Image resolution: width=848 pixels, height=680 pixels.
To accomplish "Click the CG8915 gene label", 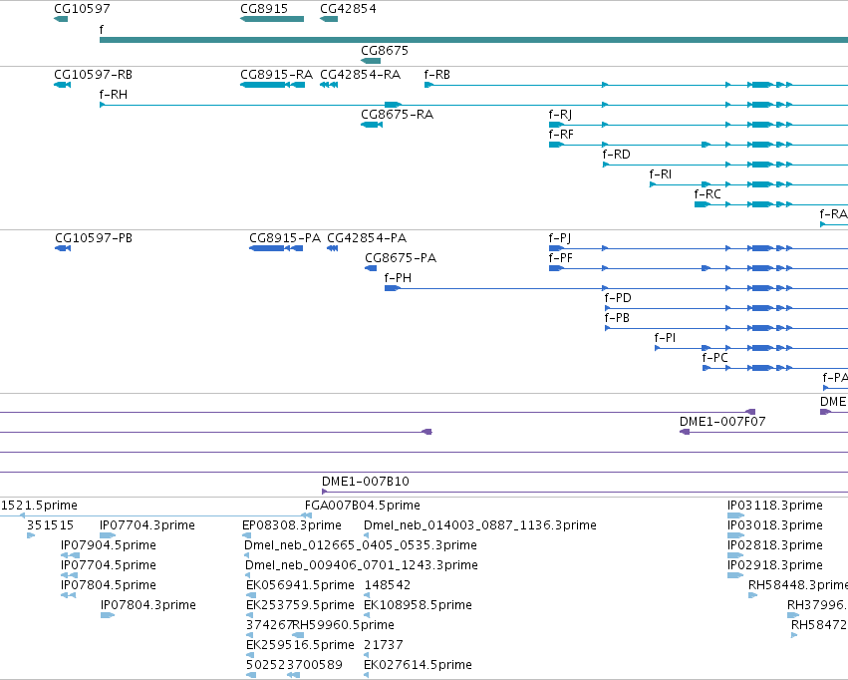I will click(x=264, y=9).
